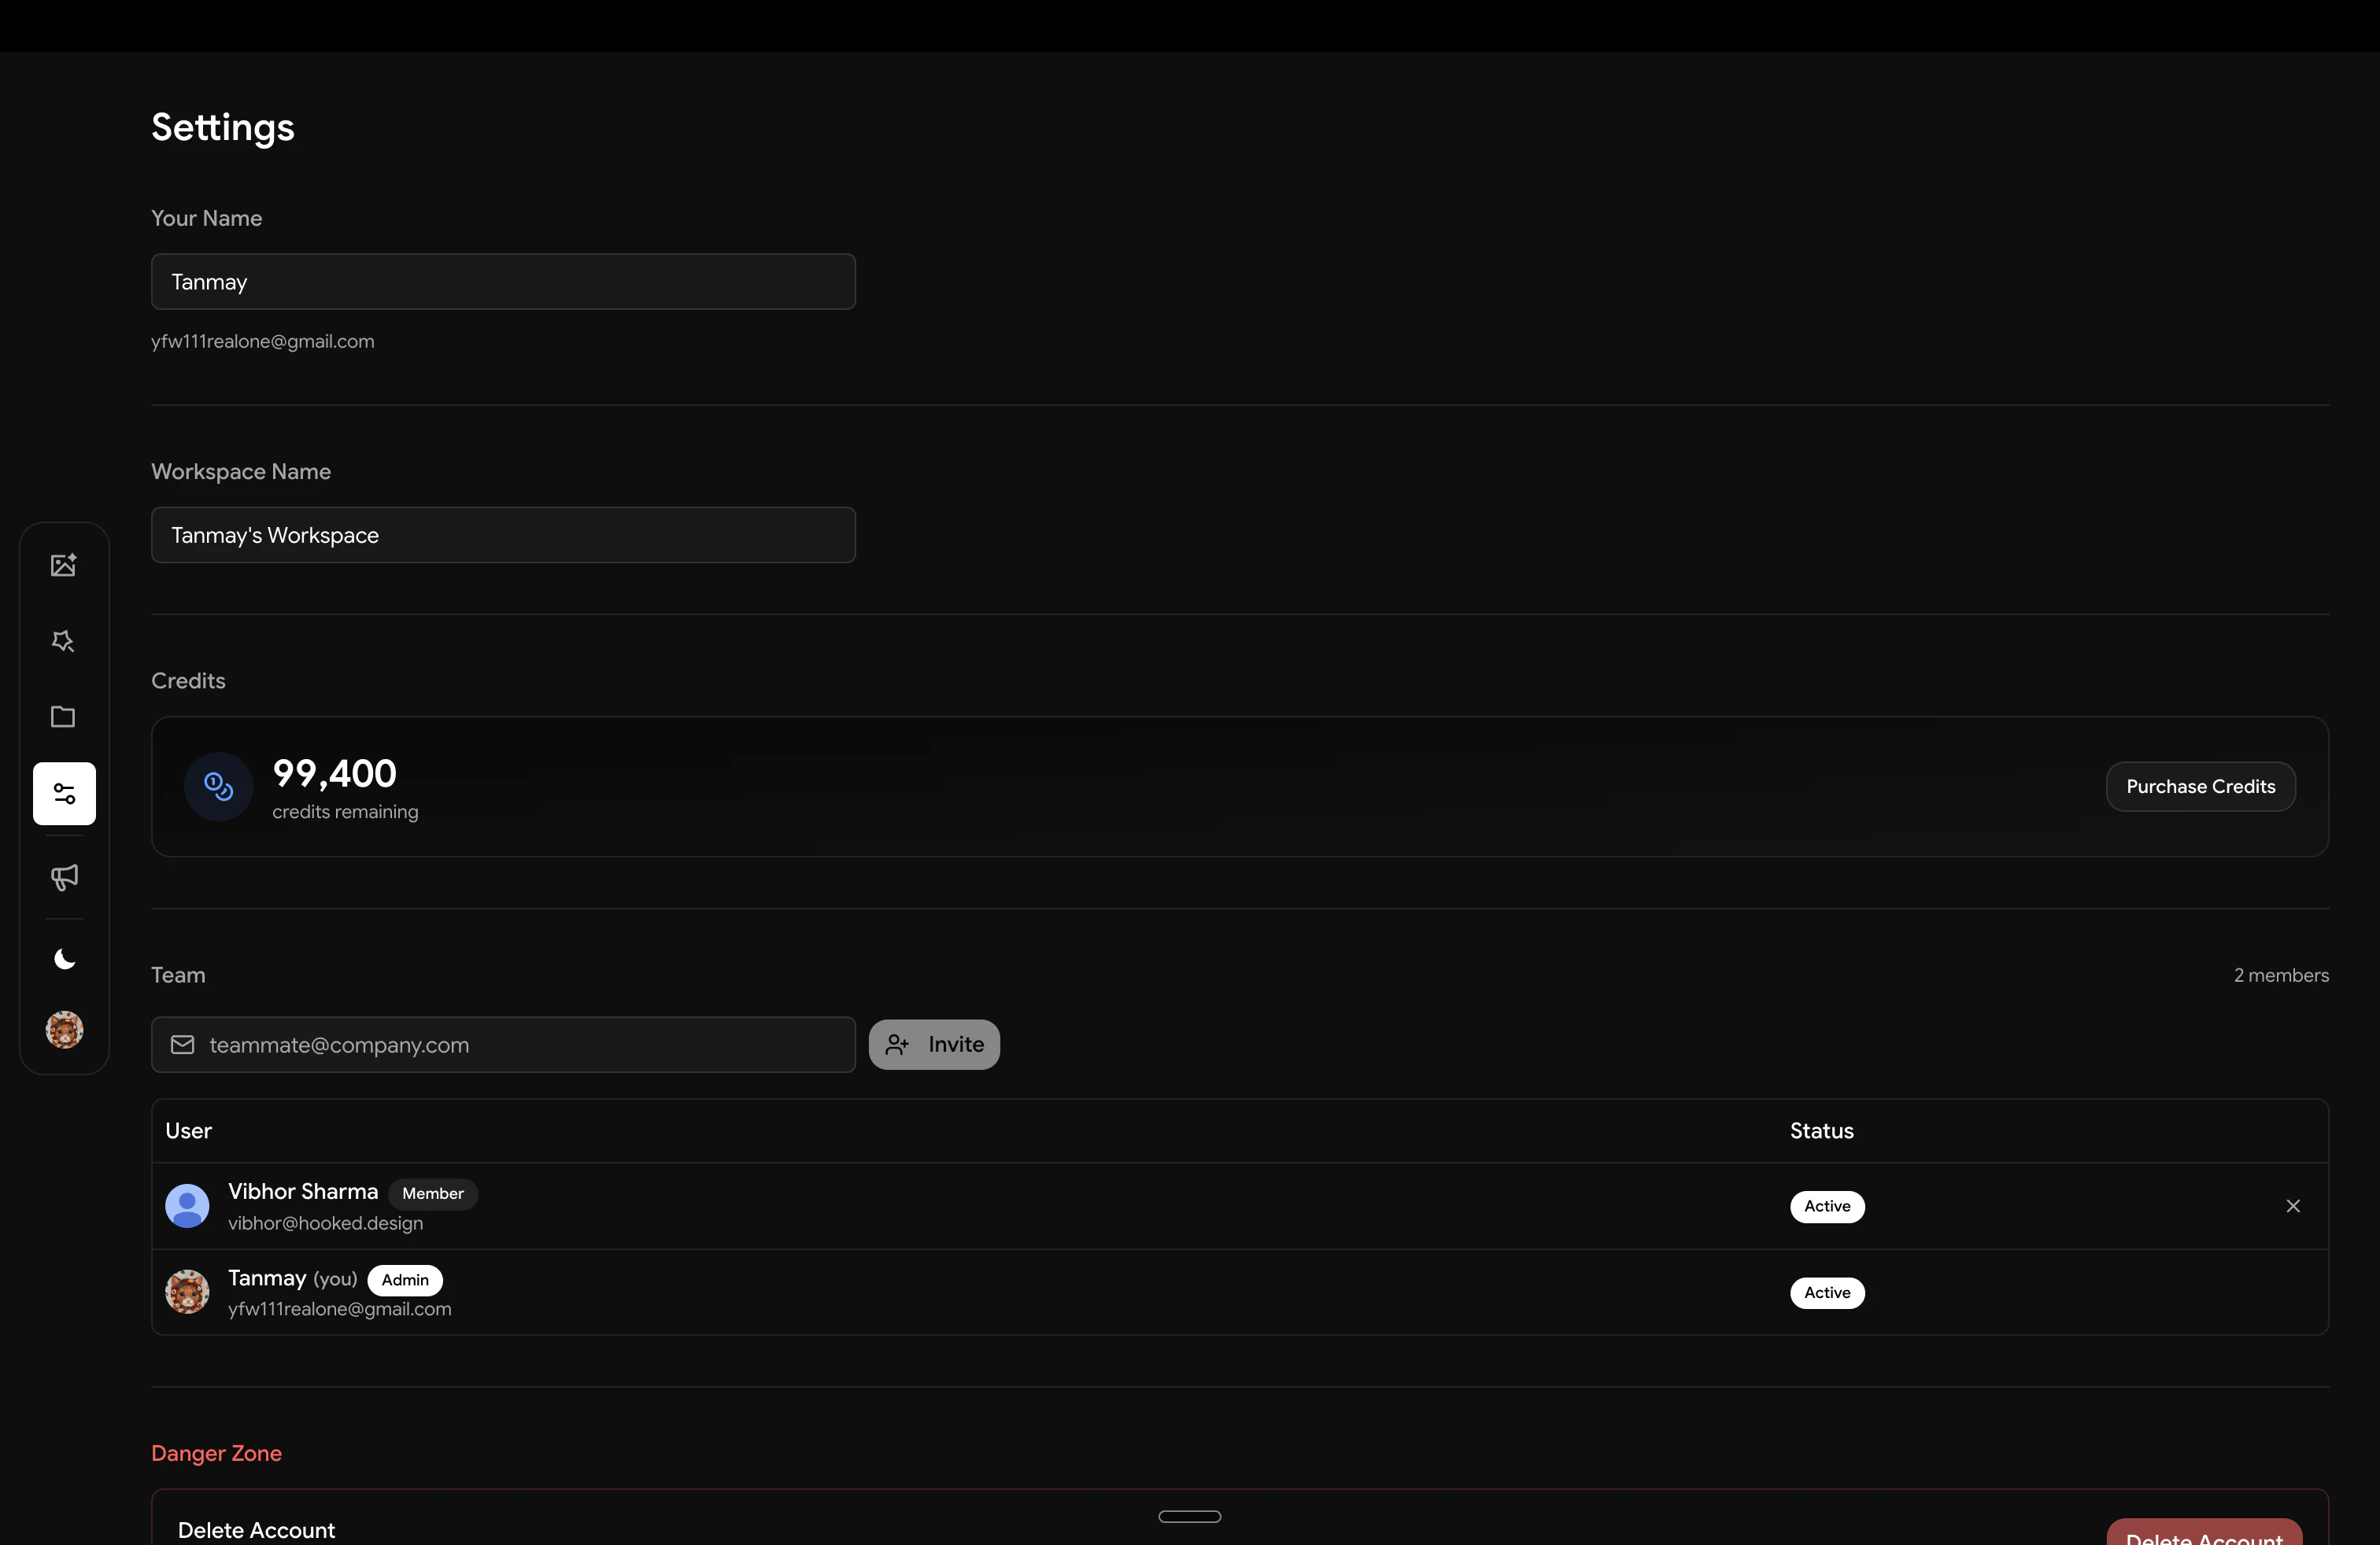The width and height of the screenshot is (2380, 1545).
Task: Click the Invite button
Action: pyautogui.click(x=934, y=1045)
